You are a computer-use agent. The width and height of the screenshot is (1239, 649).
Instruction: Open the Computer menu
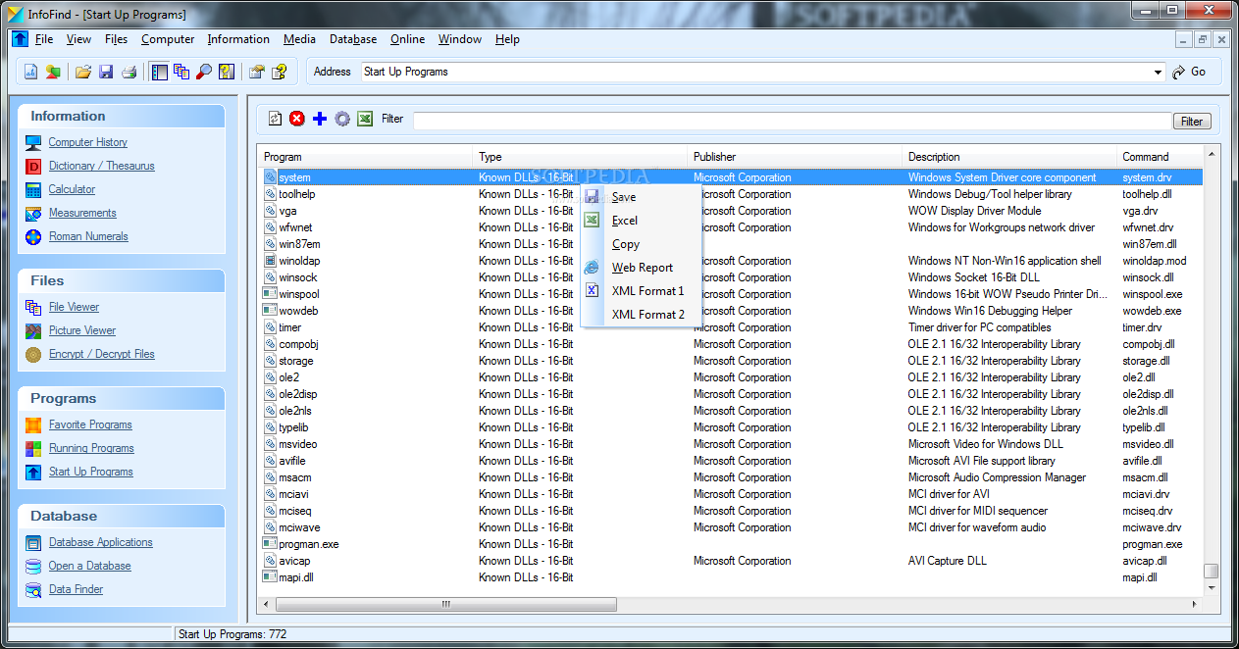(168, 39)
